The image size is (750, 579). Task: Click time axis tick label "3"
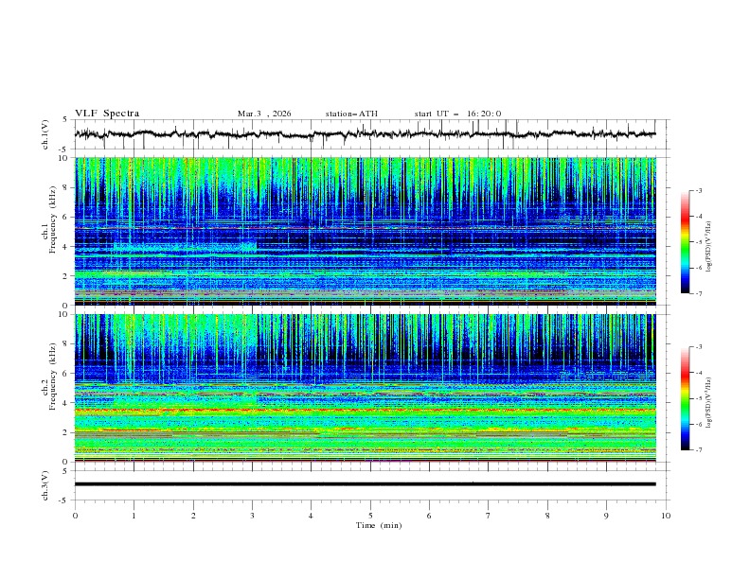[252, 516]
